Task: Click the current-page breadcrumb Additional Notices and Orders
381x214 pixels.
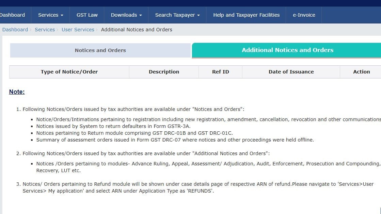Action: 137,30
